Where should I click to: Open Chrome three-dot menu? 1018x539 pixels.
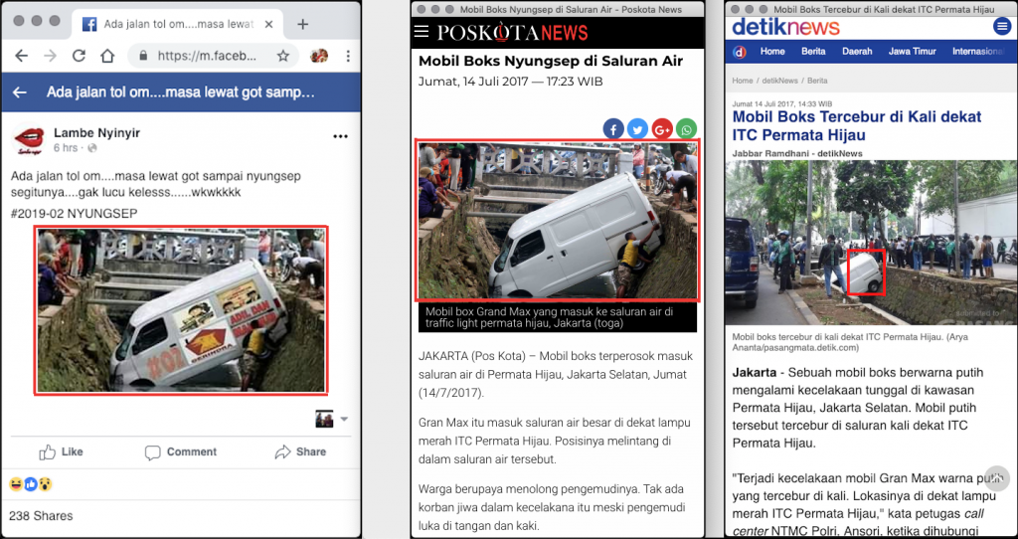347,57
